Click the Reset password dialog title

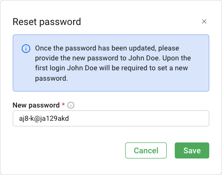(x=47, y=22)
